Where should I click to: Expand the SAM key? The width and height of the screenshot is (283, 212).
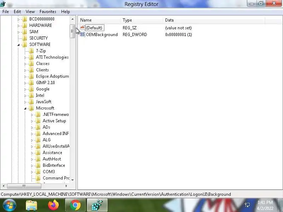(18, 32)
